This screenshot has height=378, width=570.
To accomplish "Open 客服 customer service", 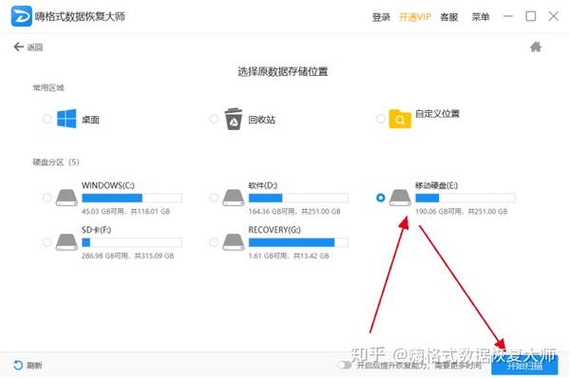I will coord(449,17).
